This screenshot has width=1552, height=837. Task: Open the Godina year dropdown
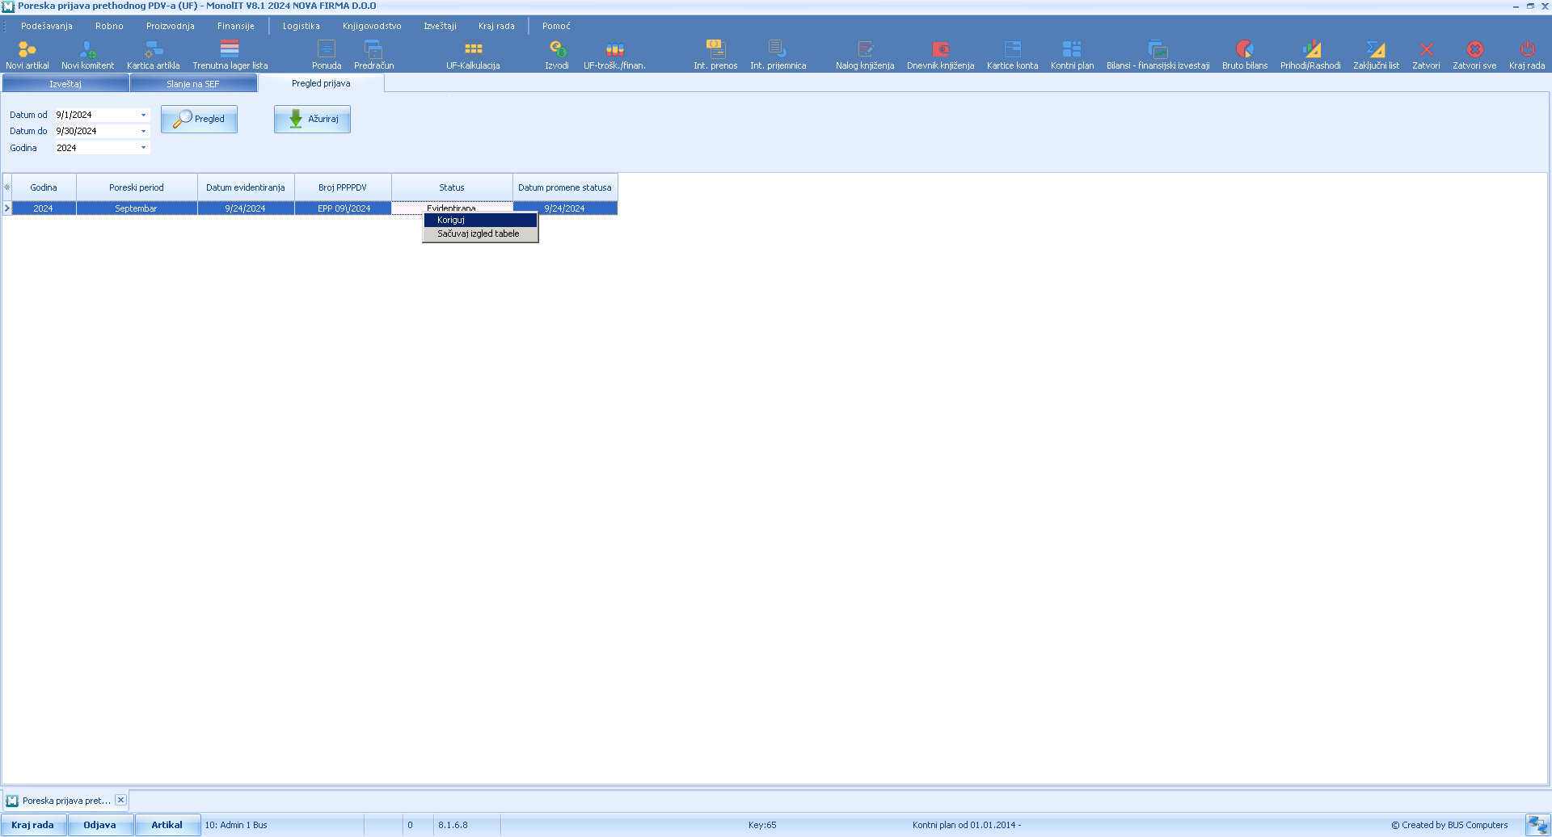pos(143,148)
